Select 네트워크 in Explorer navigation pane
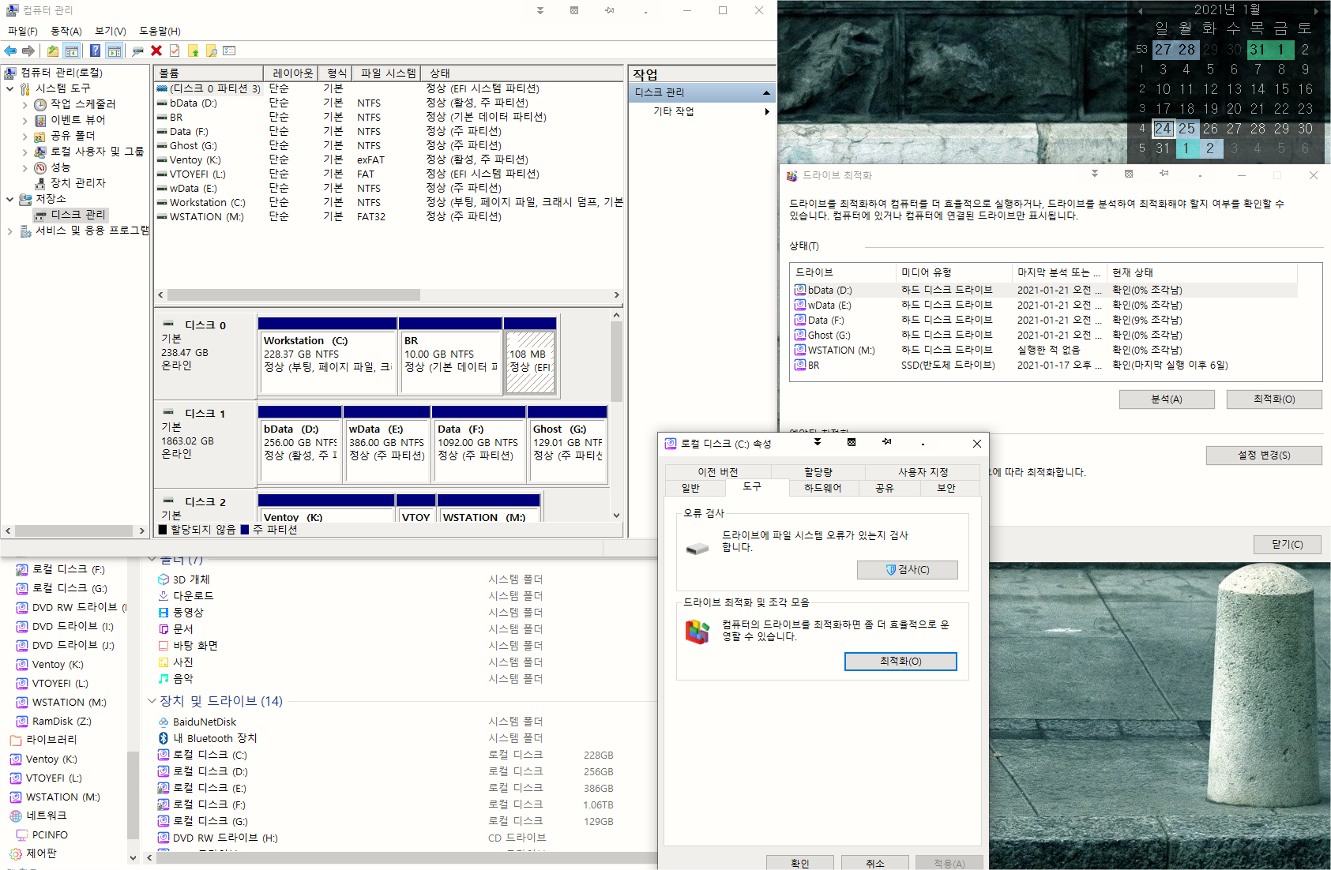Image resolution: width=1331 pixels, height=870 pixels. click(46, 816)
